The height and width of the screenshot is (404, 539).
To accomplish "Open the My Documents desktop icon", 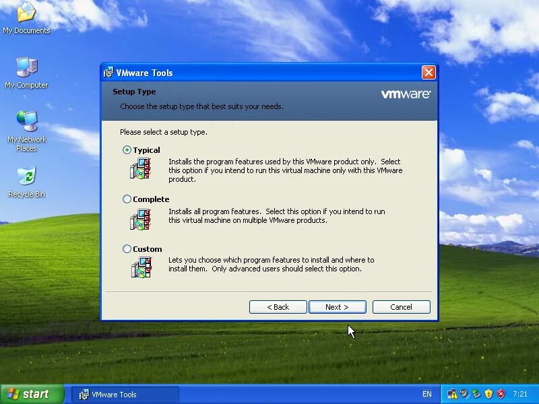I will click(x=26, y=18).
